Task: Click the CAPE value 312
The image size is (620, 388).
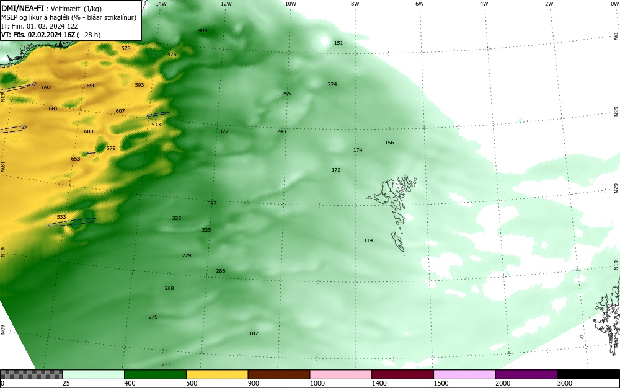Action: pyautogui.click(x=212, y=203)
